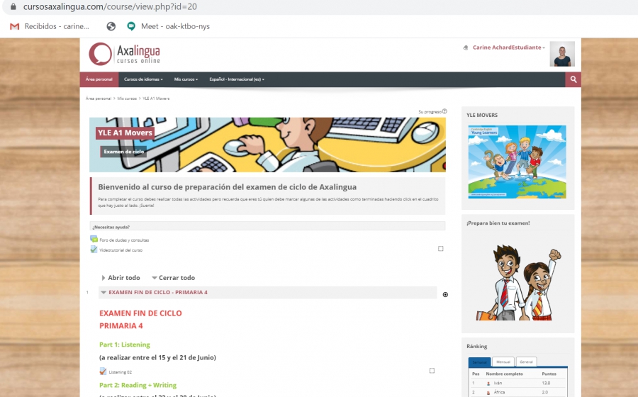Screen dimensions: 638x397
Task: Open the Español - Internacional language dropdown
Action: (237, 79)
